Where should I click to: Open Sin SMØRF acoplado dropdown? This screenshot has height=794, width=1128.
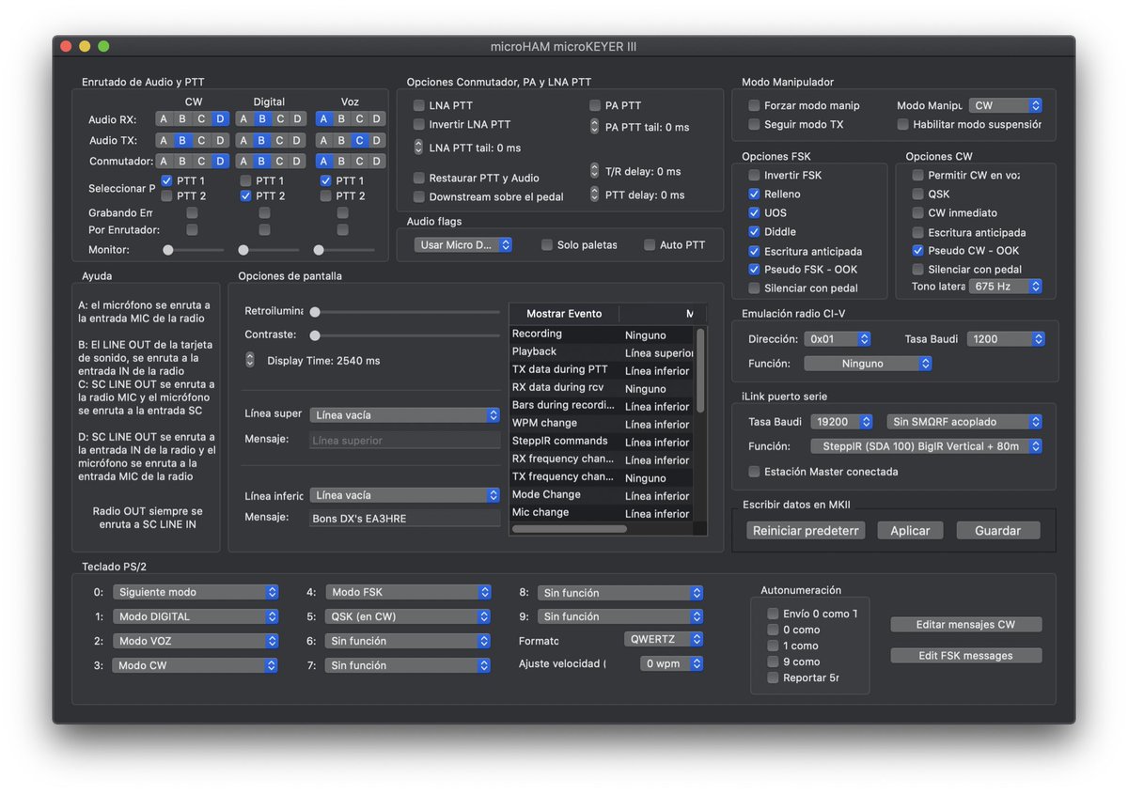(x=964, y=422)
